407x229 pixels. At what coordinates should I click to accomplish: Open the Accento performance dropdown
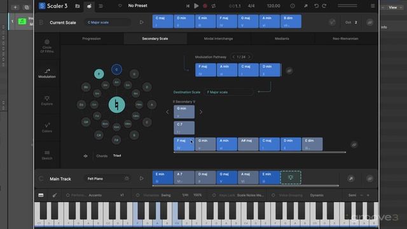click(x=95, y=195)
